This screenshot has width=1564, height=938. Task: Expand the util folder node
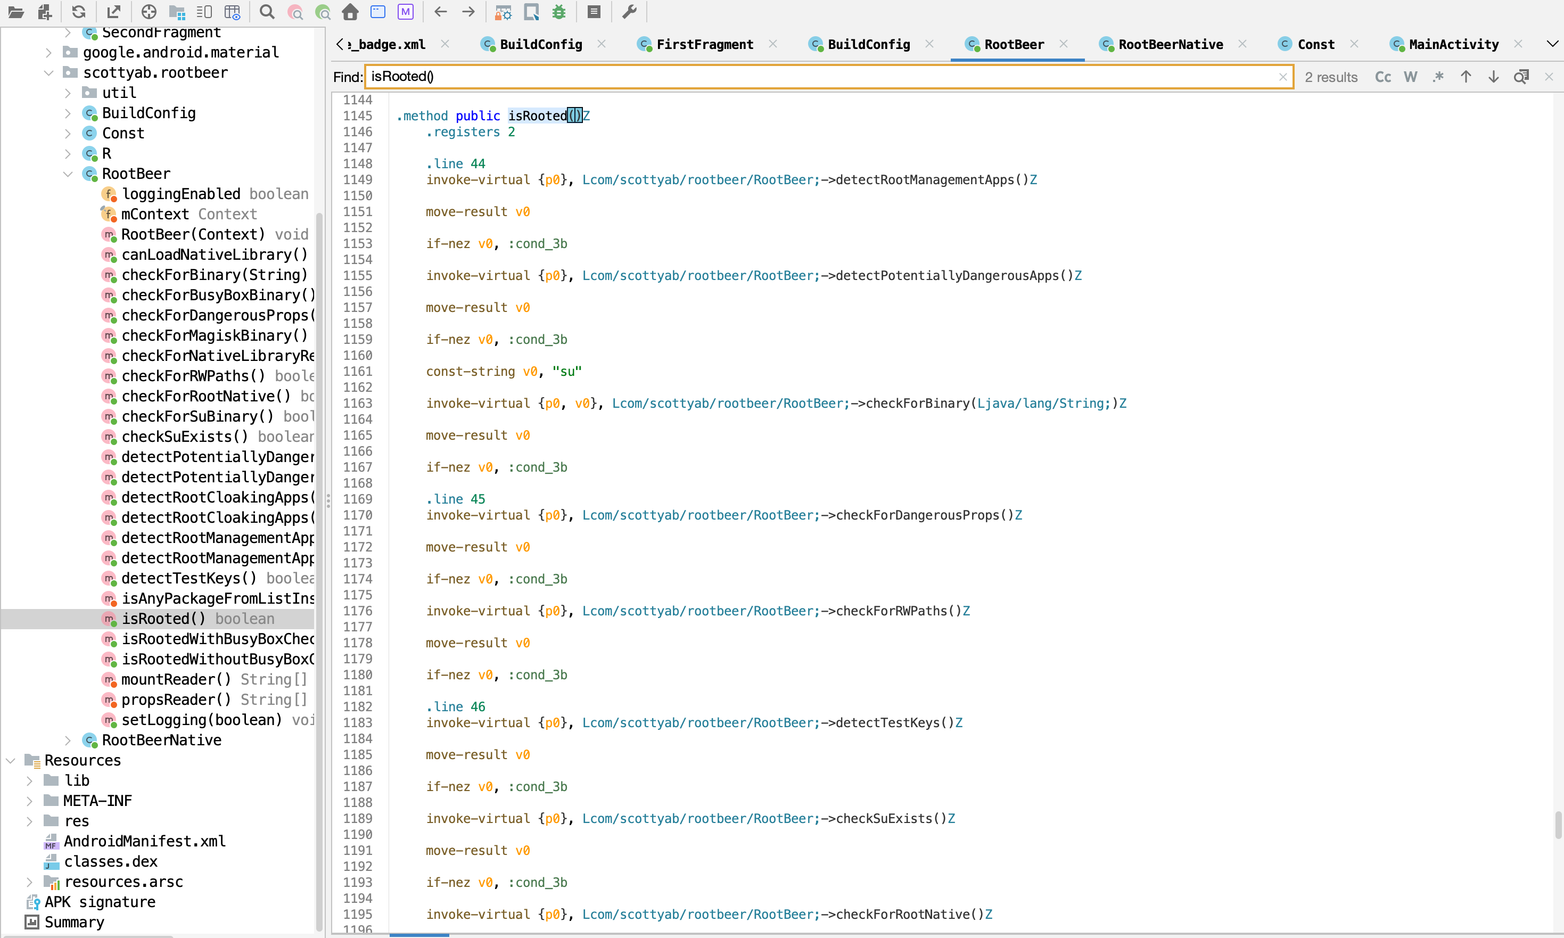click(68, 93)
